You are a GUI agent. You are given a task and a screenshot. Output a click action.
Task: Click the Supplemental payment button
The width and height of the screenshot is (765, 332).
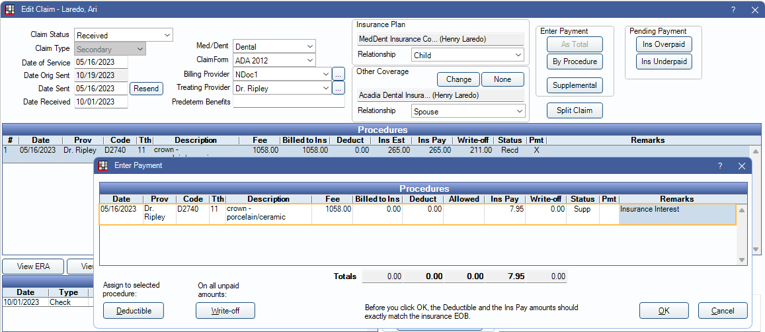(x=575, y=85)
